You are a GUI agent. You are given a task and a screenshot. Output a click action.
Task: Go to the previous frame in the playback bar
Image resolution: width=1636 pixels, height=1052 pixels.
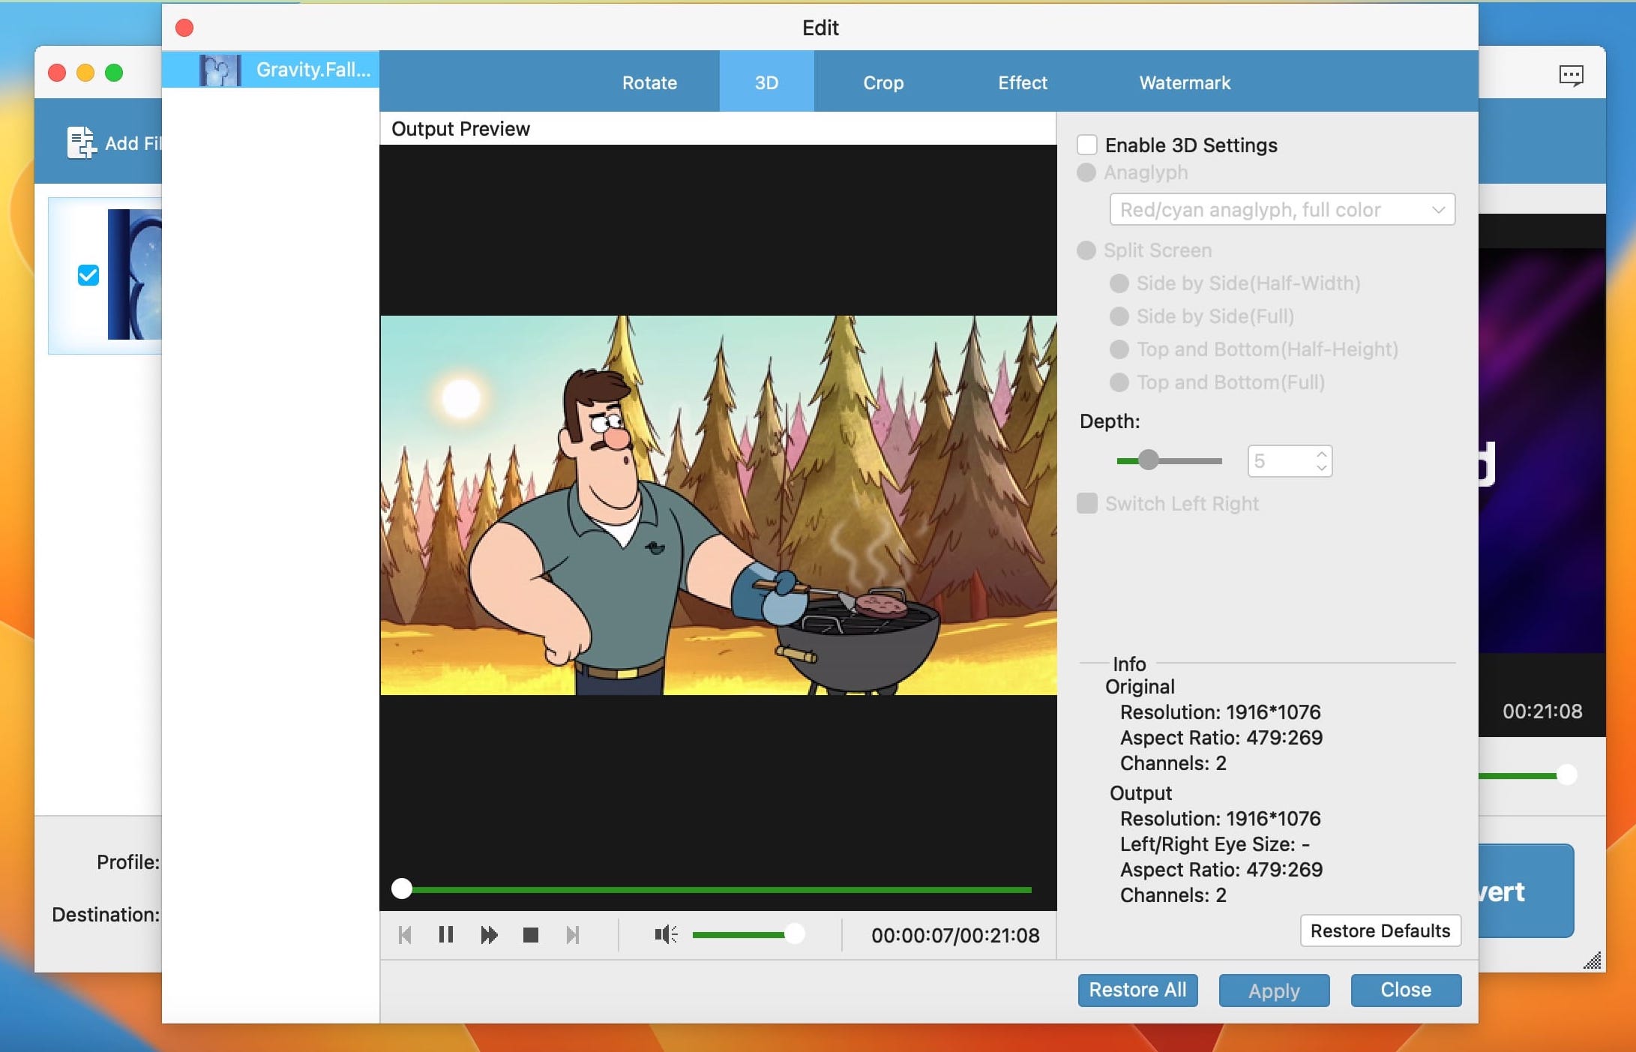[405, 935]
